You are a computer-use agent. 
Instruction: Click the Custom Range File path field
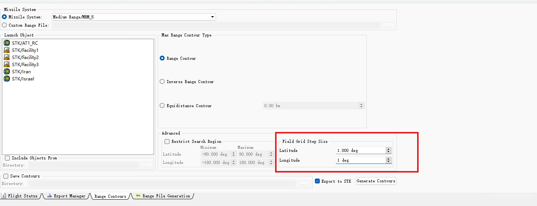coord(216,25)
